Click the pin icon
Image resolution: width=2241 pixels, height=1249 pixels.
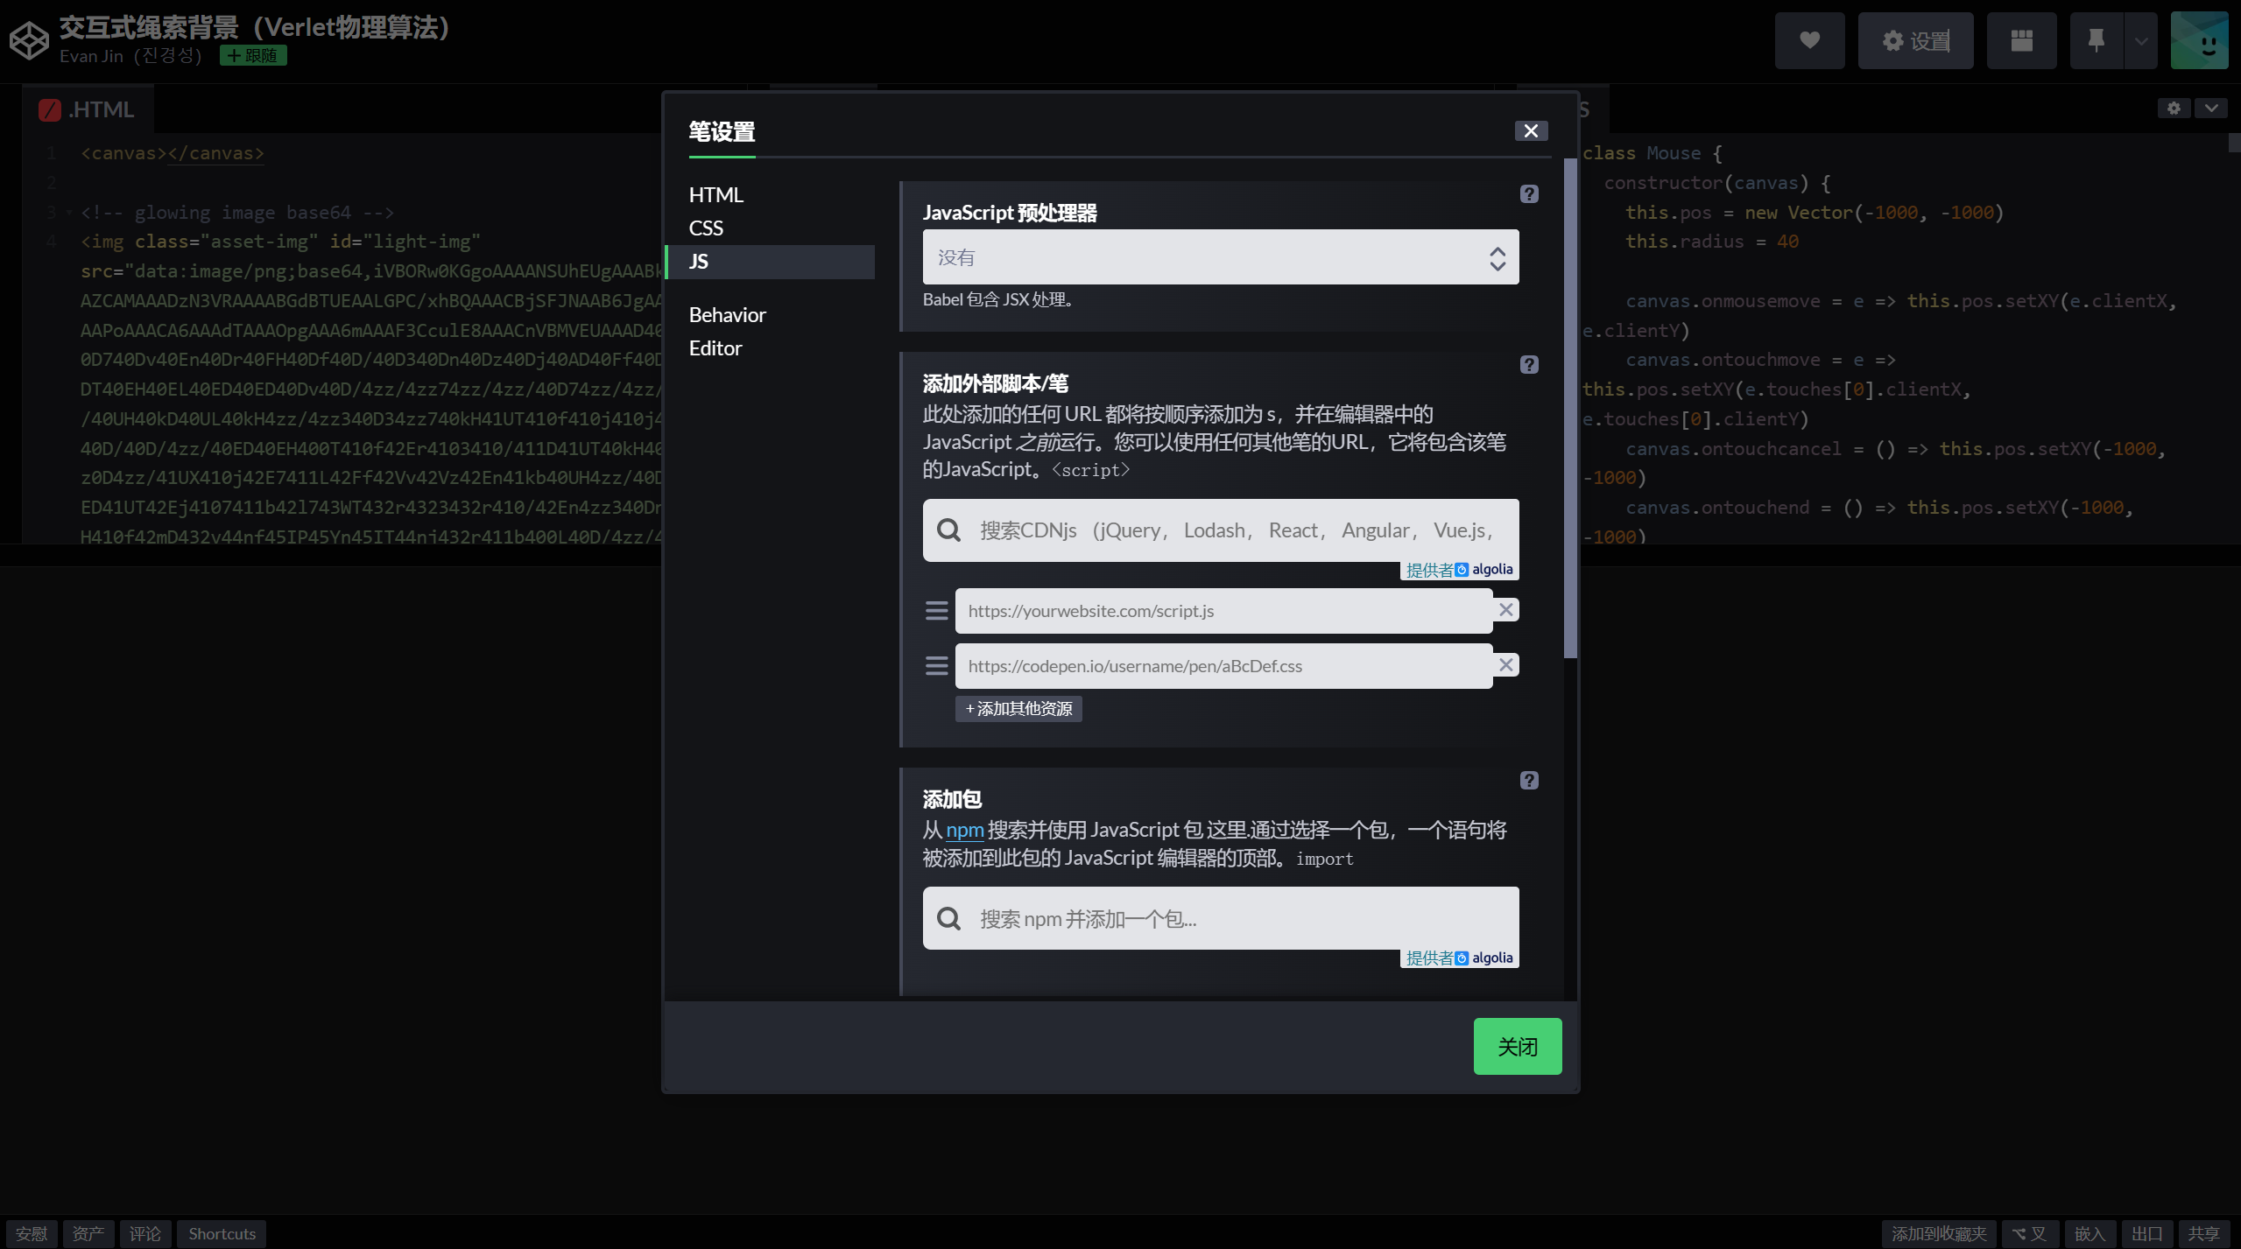click(x=2096, y=40)
